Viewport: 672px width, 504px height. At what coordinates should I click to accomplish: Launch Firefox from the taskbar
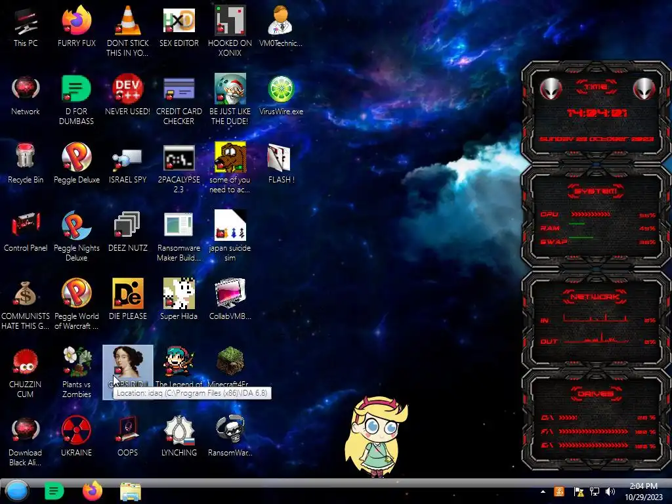tap(92, 491)
